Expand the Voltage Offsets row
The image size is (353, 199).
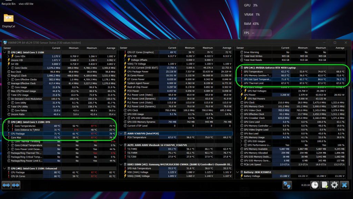point(125,60)
